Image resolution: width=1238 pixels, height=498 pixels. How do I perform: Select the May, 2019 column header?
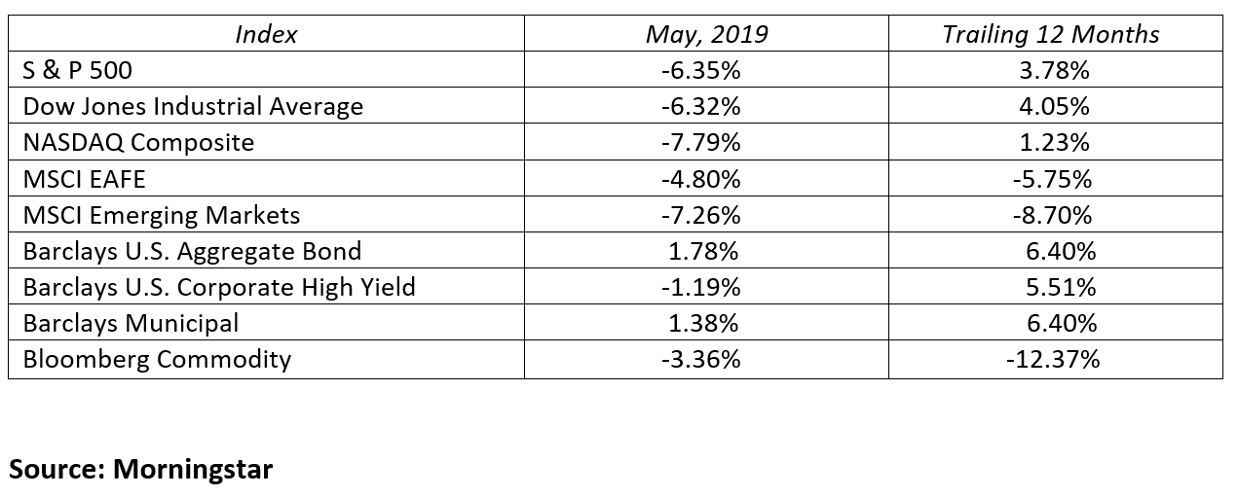(x=706, y=34)
